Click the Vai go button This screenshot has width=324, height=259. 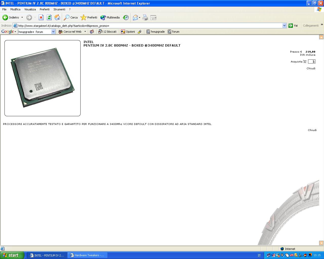[x=293, y=26]
